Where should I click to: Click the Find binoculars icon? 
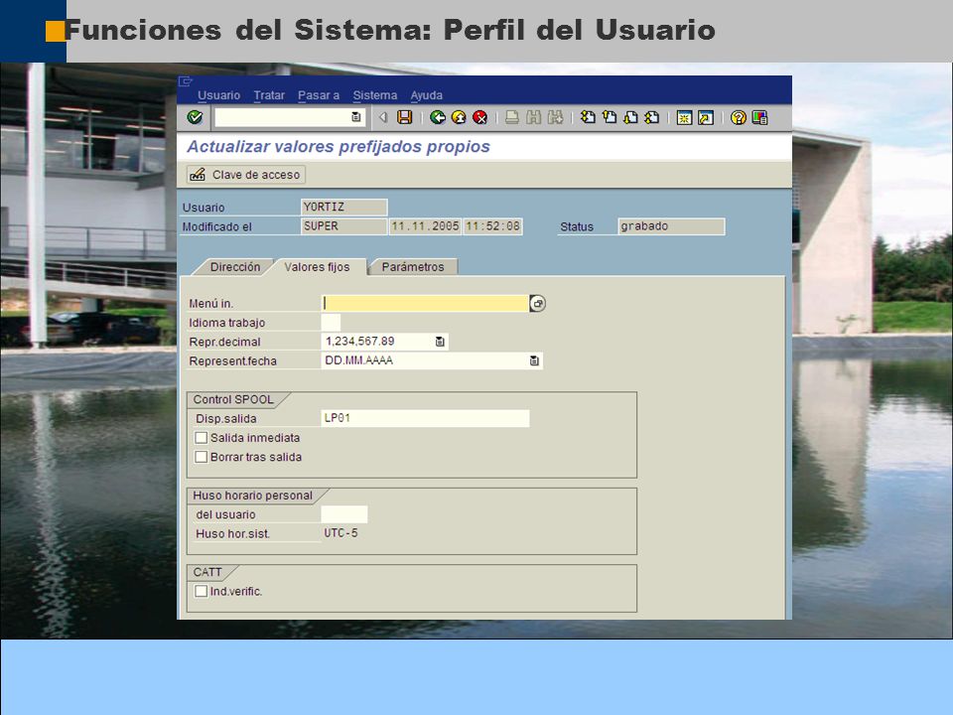(534, 117)
